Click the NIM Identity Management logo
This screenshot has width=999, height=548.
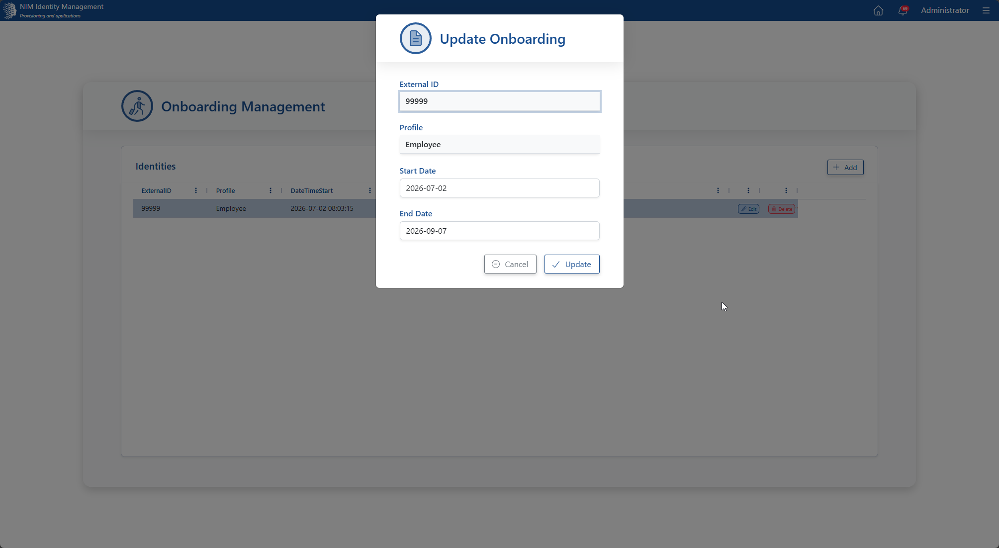point(10,10)
